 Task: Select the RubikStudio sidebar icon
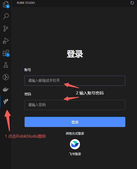point(6,101)
